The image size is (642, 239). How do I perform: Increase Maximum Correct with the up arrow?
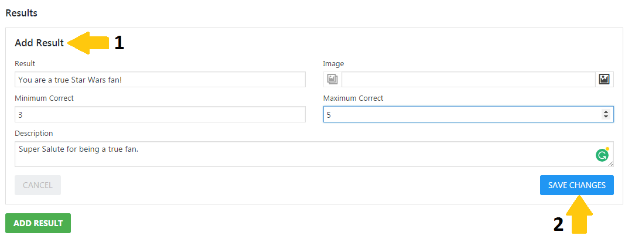(606, 112)
